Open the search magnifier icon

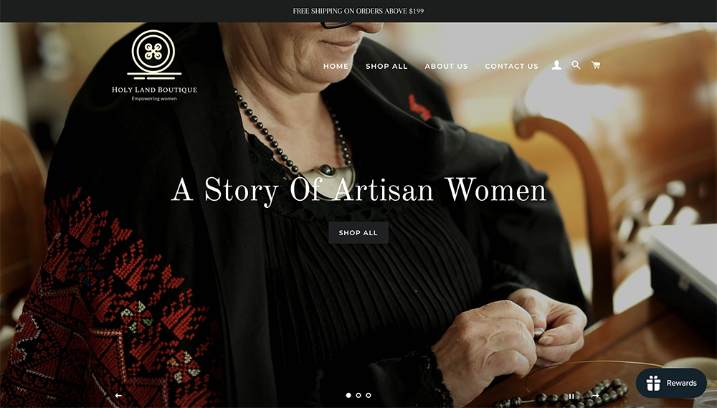(x=576, y=65)
